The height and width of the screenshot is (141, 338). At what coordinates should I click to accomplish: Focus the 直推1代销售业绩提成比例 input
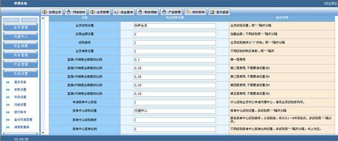point(175,60)
